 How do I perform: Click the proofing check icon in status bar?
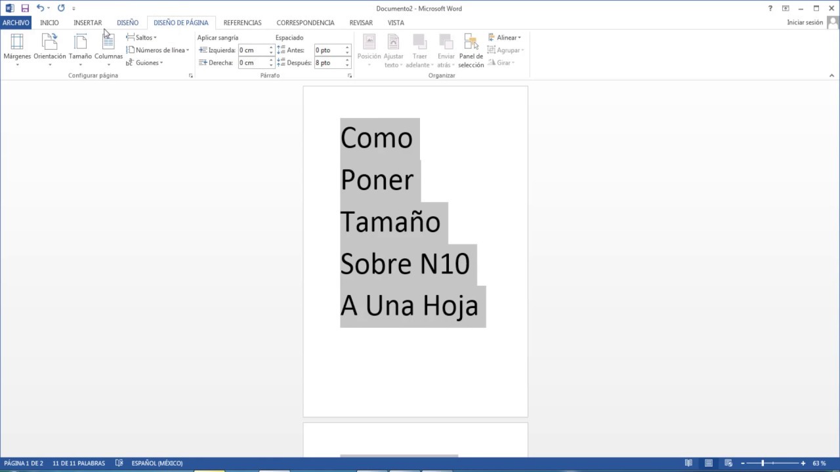pyautogui.click(x=119, y=463)
